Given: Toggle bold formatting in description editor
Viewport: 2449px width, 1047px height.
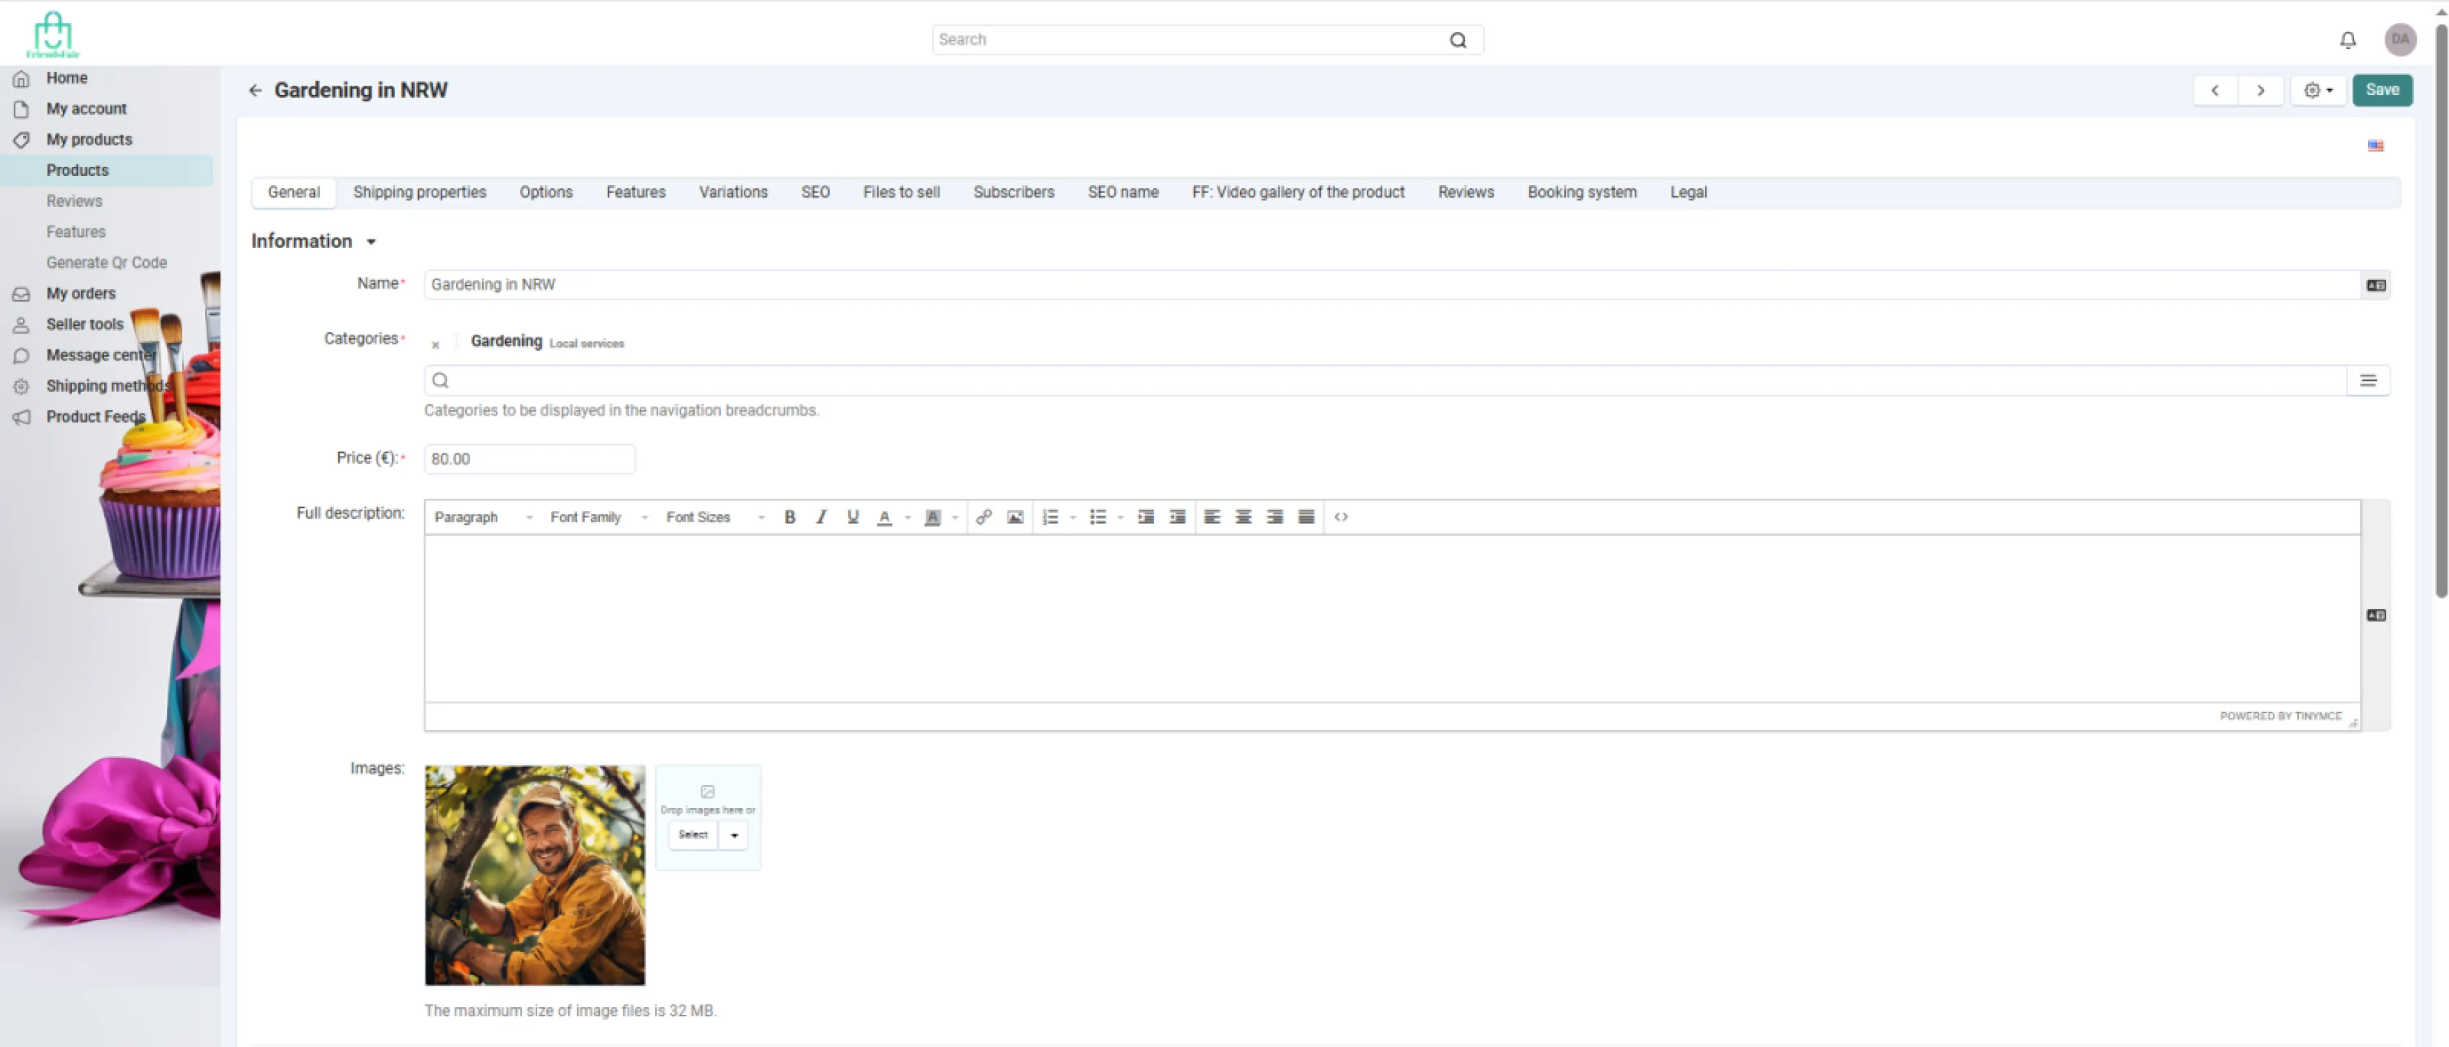Looking at the screenshot, I should pyautogui.click(x=789, y=518).
